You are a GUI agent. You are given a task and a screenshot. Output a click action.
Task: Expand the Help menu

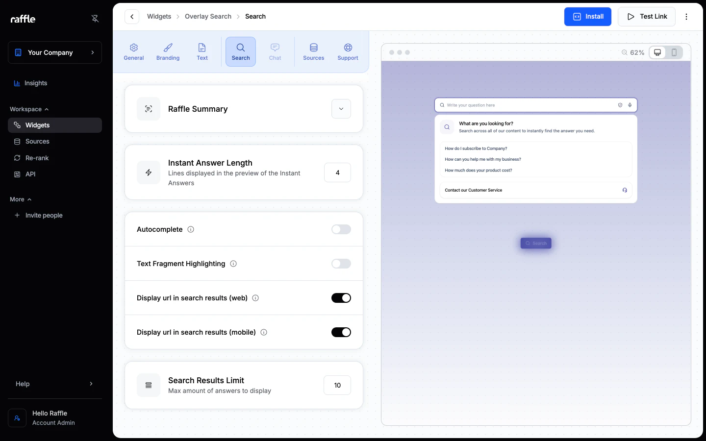55,384
